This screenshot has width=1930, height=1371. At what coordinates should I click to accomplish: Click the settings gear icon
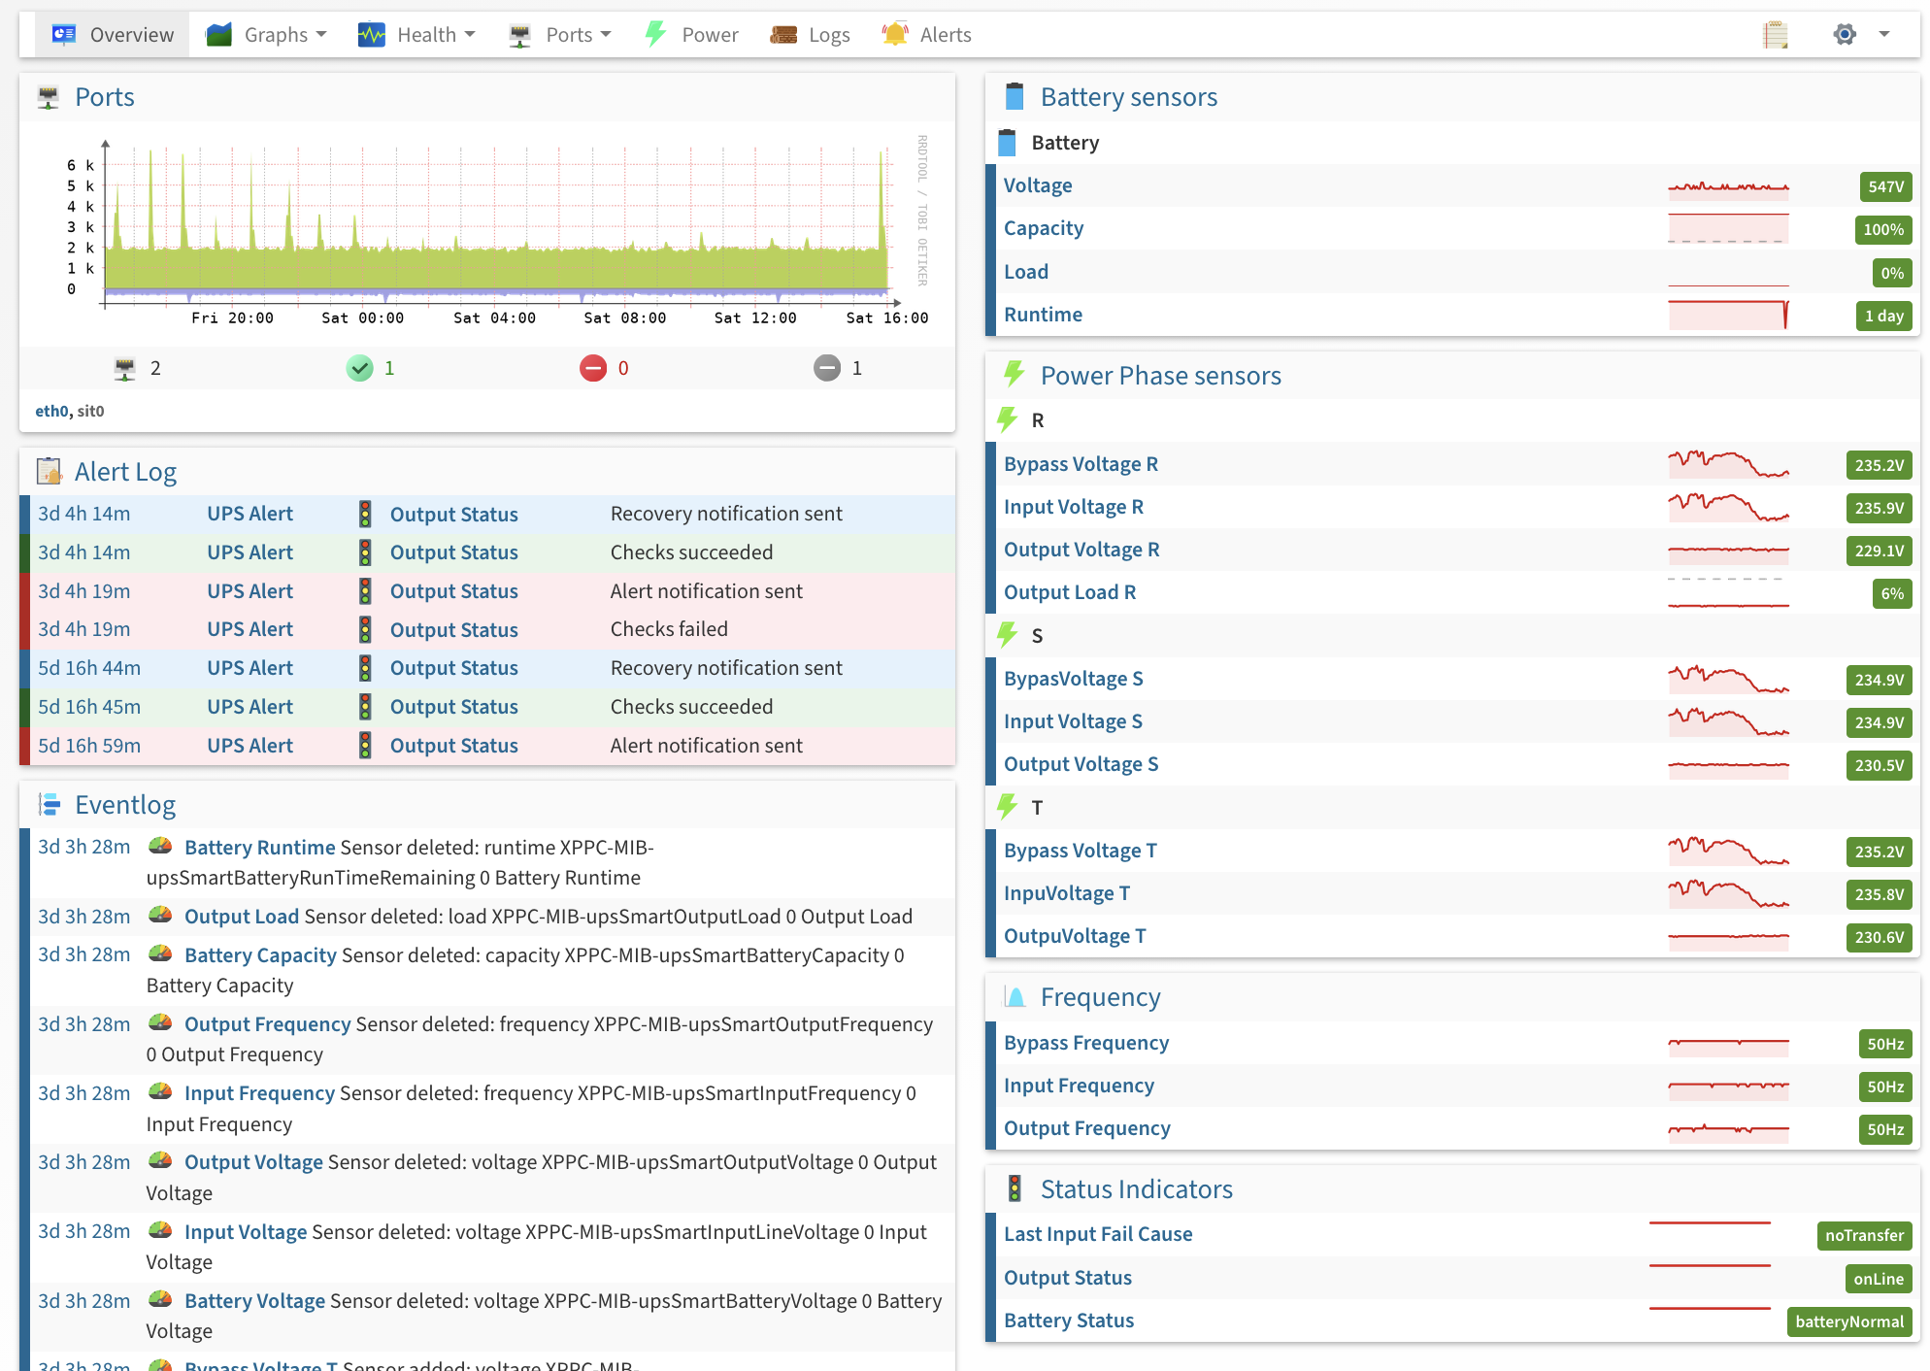tap(1845, 35)
